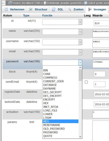Select LOAD_FILE function option

[61, 111]
